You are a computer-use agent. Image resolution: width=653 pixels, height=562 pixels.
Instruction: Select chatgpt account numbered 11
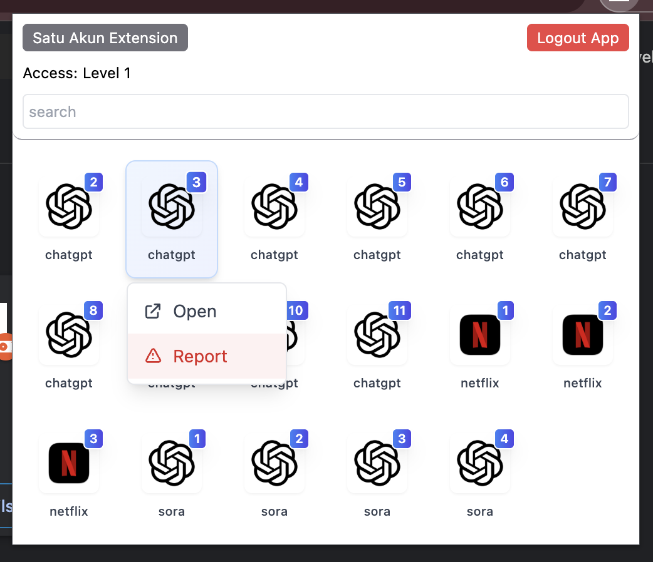click(377, 334)
